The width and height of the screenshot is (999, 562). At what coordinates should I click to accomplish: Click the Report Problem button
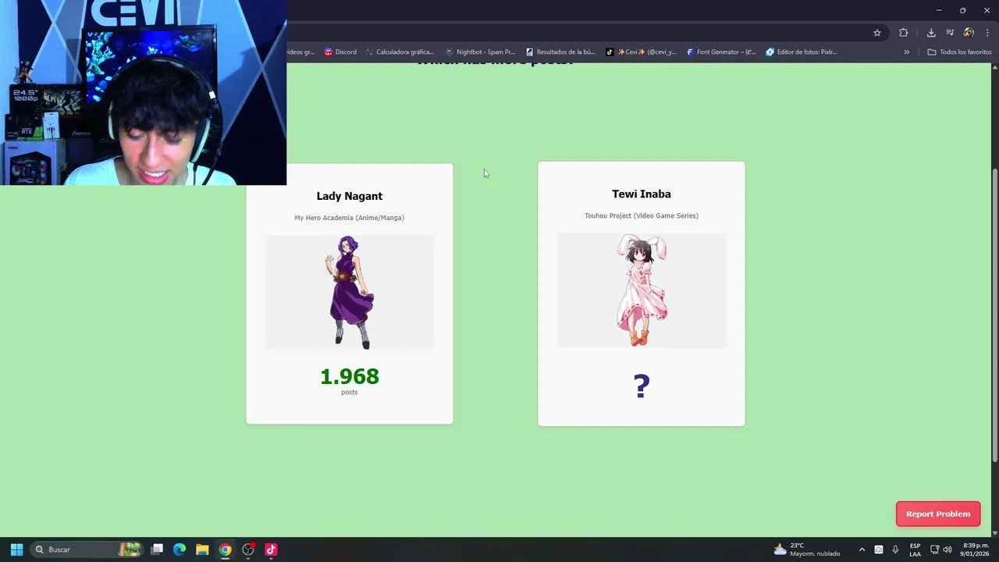[938, 514]
